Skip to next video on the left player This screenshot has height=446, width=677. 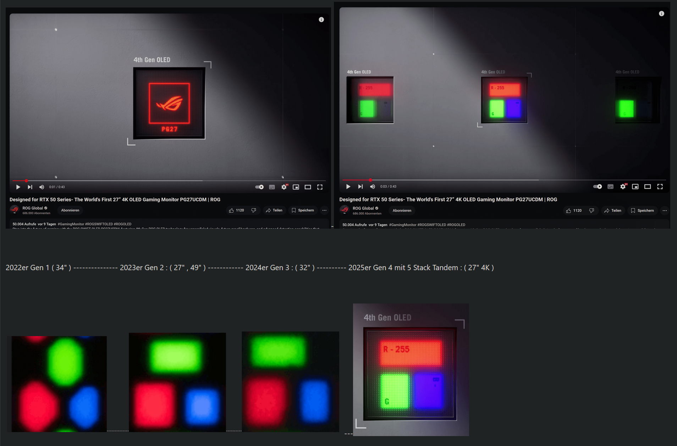pos(30,187)
